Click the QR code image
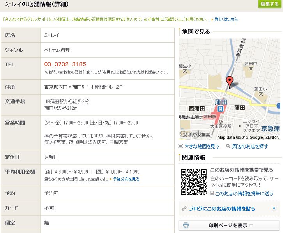The height and width of the screenshot is (233, 283). (x=194, y=182)
